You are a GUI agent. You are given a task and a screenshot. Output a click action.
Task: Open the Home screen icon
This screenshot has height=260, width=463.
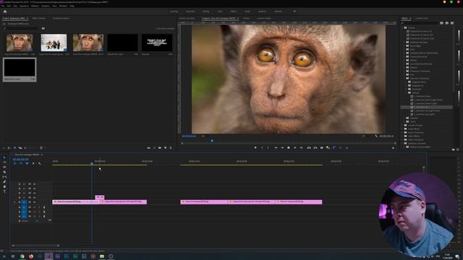5,12
